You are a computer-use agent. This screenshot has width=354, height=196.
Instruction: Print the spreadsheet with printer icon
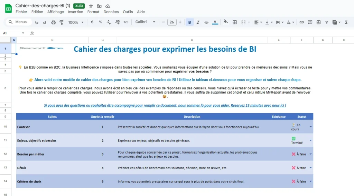point(53,22)
